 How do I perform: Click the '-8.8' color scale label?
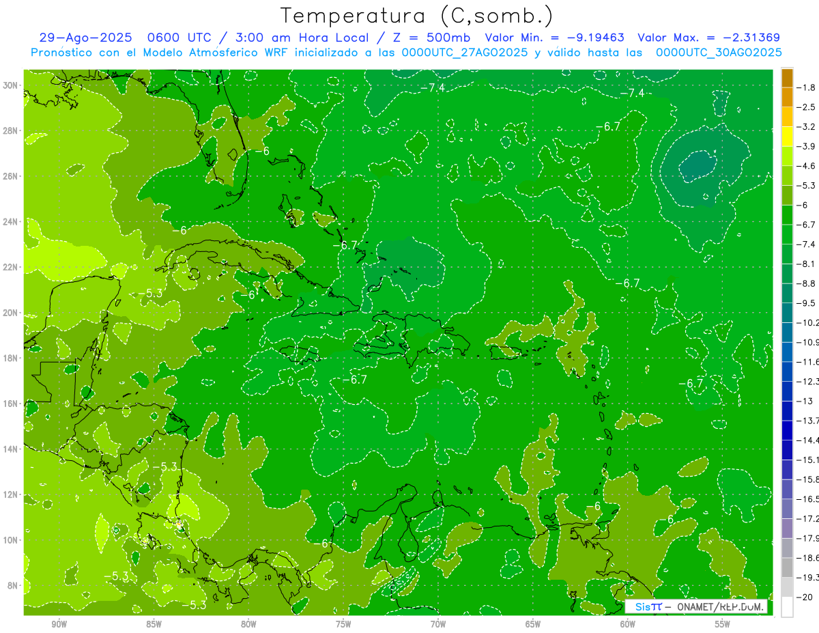coord(807,283)
